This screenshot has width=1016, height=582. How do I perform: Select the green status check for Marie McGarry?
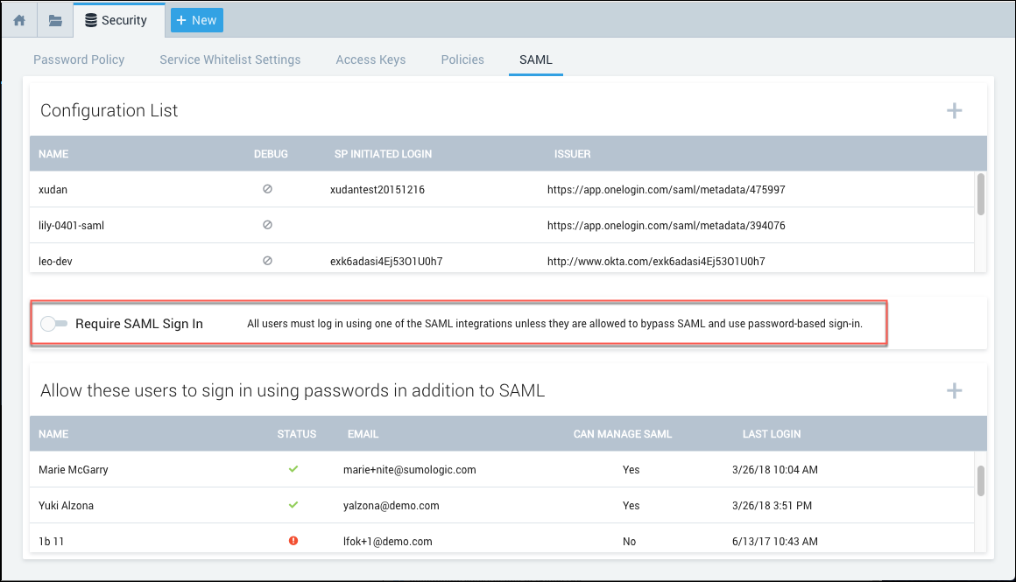pyautogui.click(x=293, y=469)
